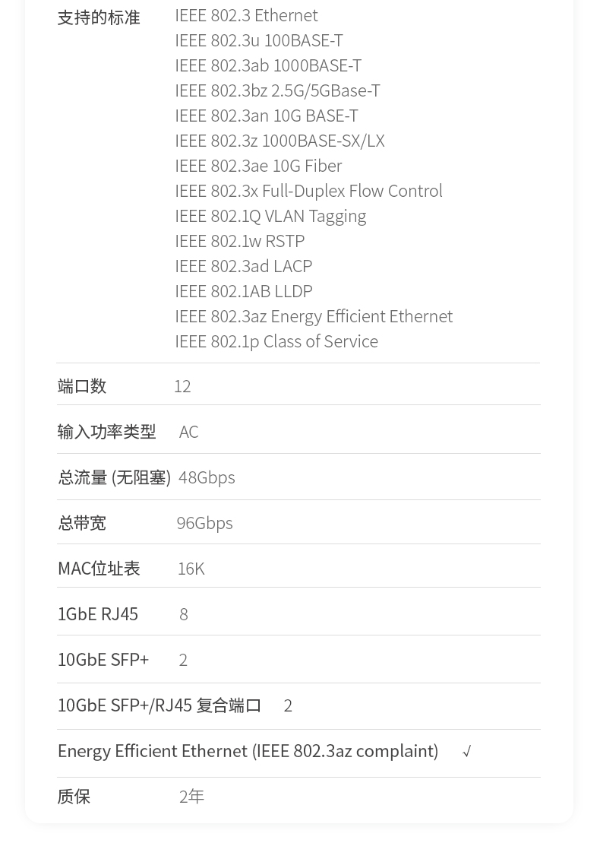Select IEEE 802.3ae 10G Fiber line
This screenshot has width=600, height=862.
point(258,166)
